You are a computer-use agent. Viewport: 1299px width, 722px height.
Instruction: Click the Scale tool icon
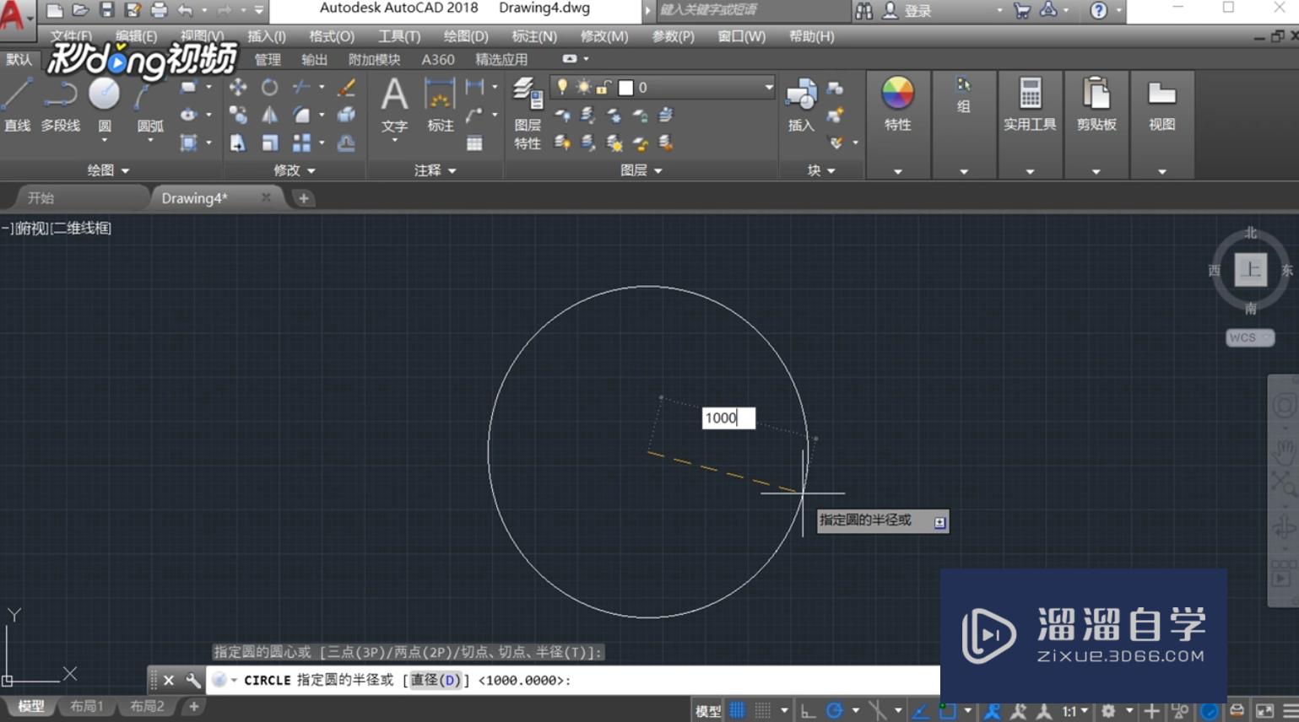tap(269, 143)
